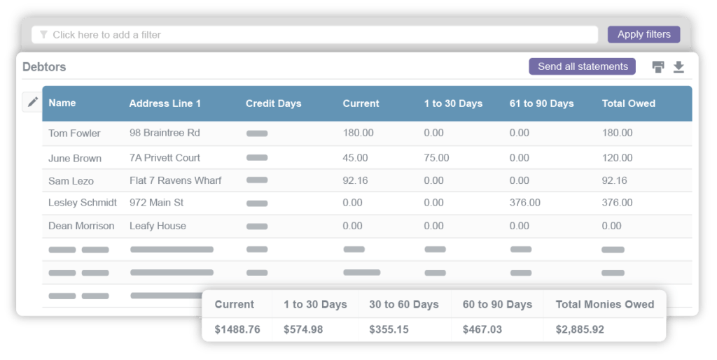The height and width of the screenshot is (360, 717).
Task: Click the $2,885.92 Total Monies Owed value
Action: [x=580, y=329]
